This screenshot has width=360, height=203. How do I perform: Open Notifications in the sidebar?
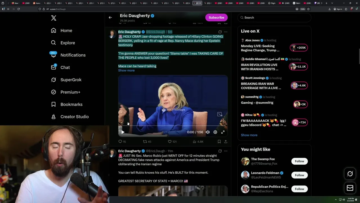(68, 55)
